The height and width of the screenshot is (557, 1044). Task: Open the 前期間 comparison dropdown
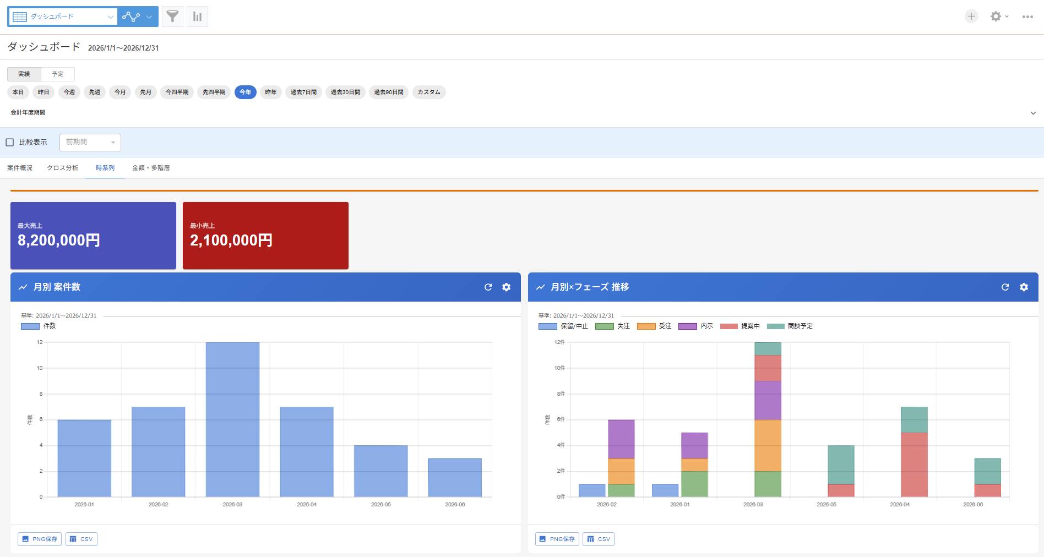point(90,143)
